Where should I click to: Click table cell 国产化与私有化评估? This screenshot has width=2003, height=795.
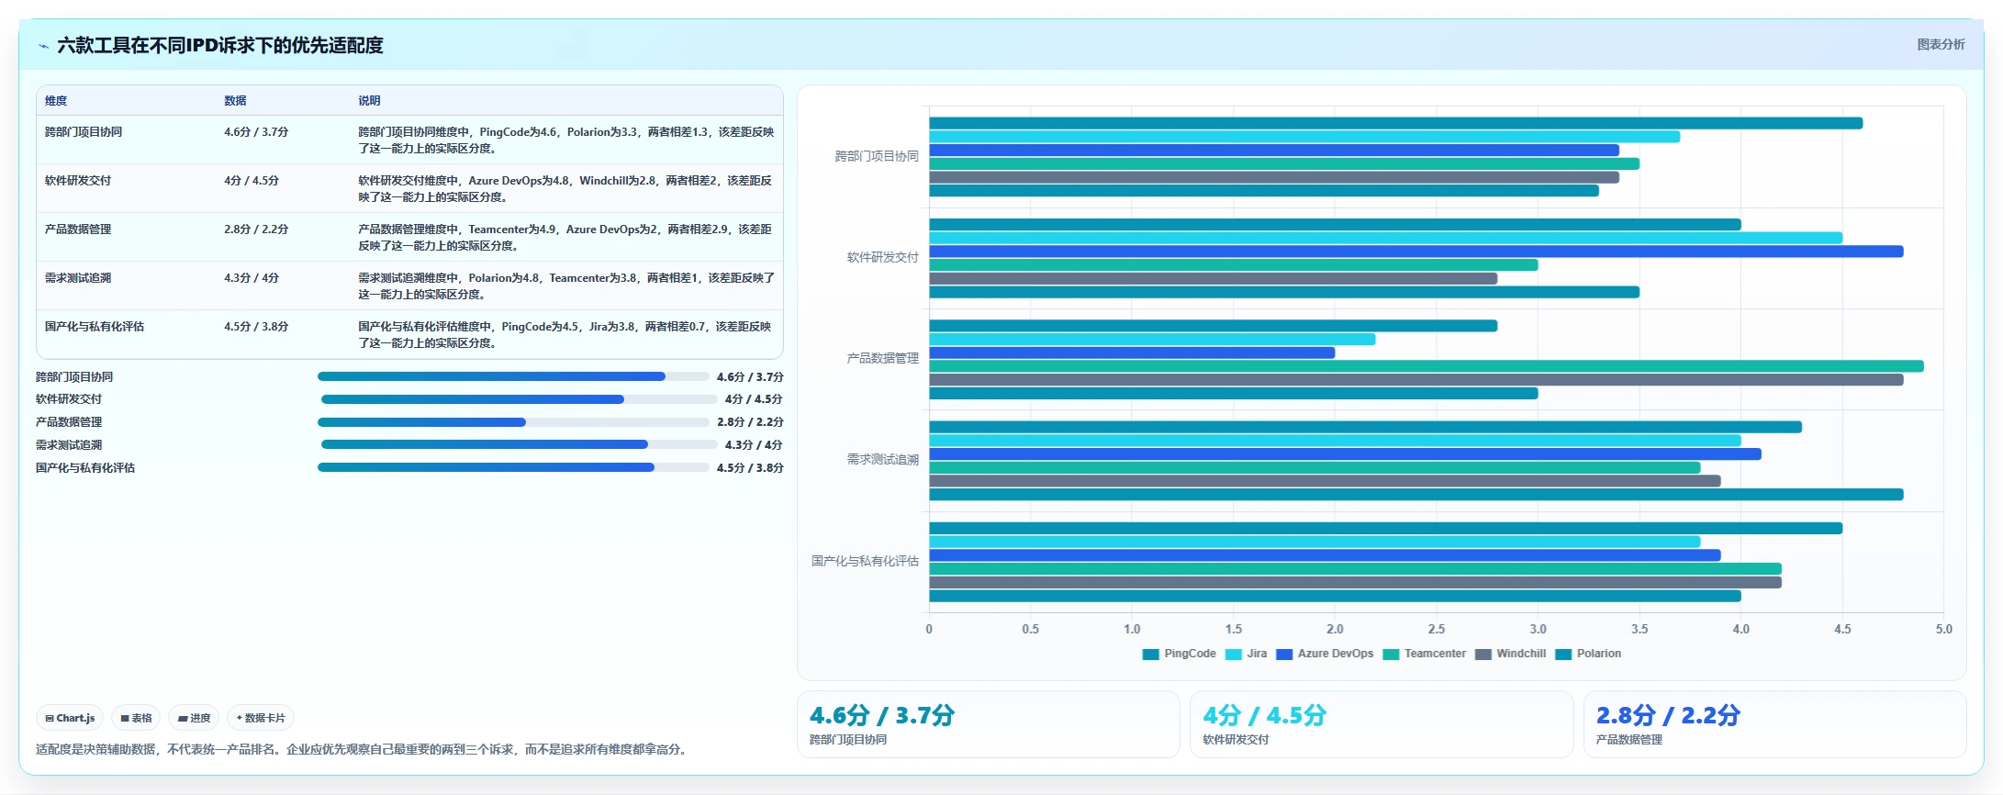95,327
